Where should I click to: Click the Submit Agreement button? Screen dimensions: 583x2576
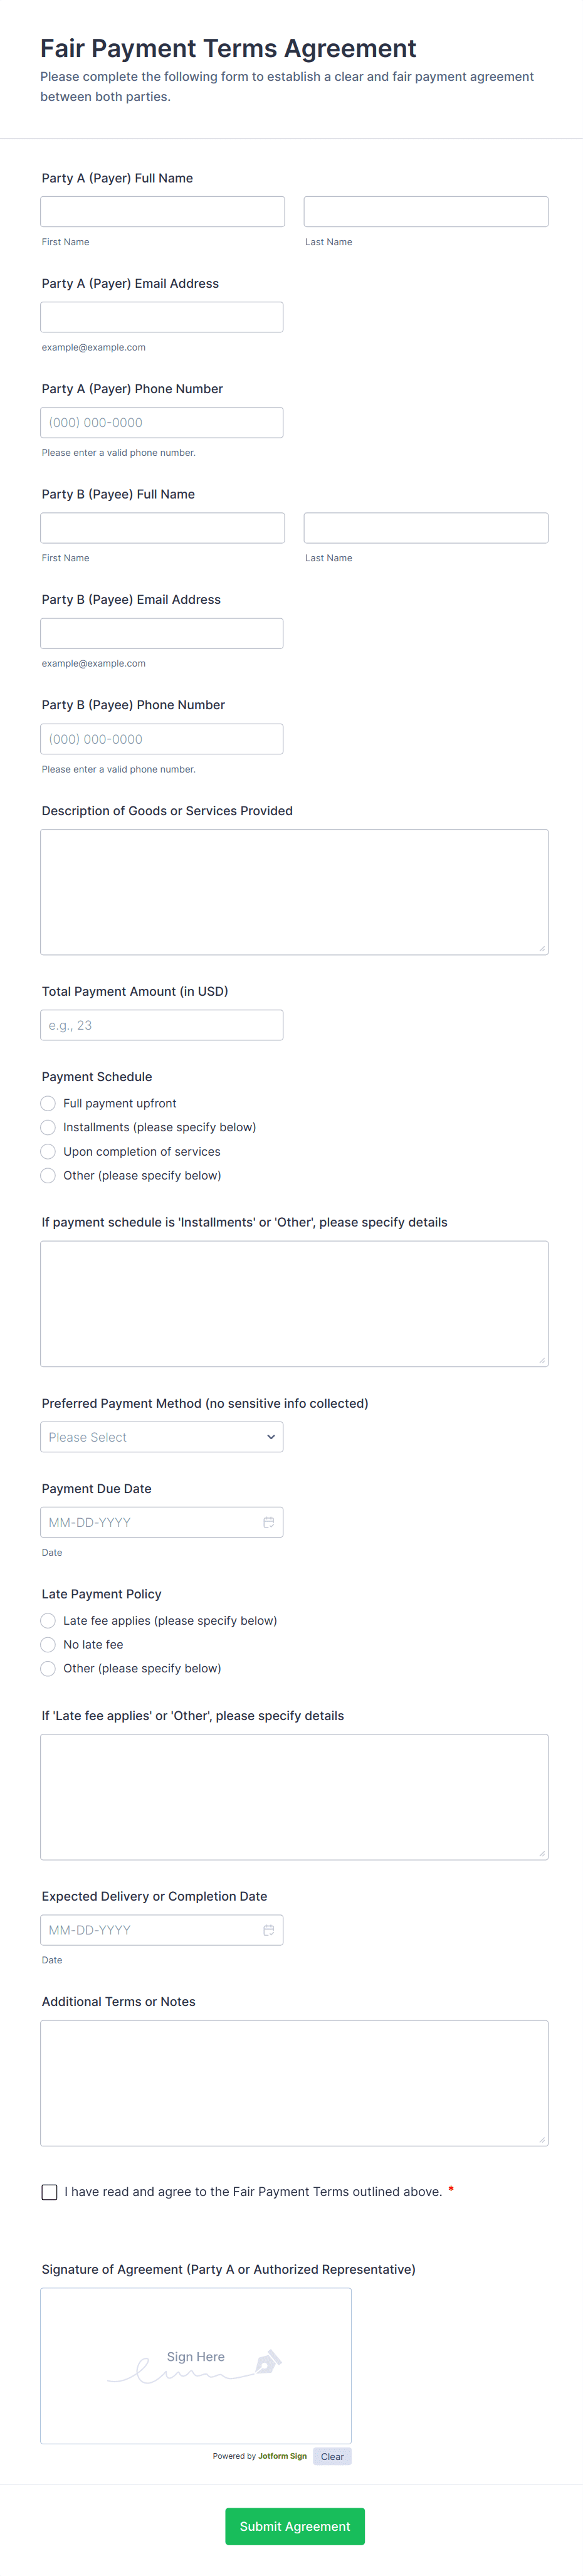(x=295, y=2526)
